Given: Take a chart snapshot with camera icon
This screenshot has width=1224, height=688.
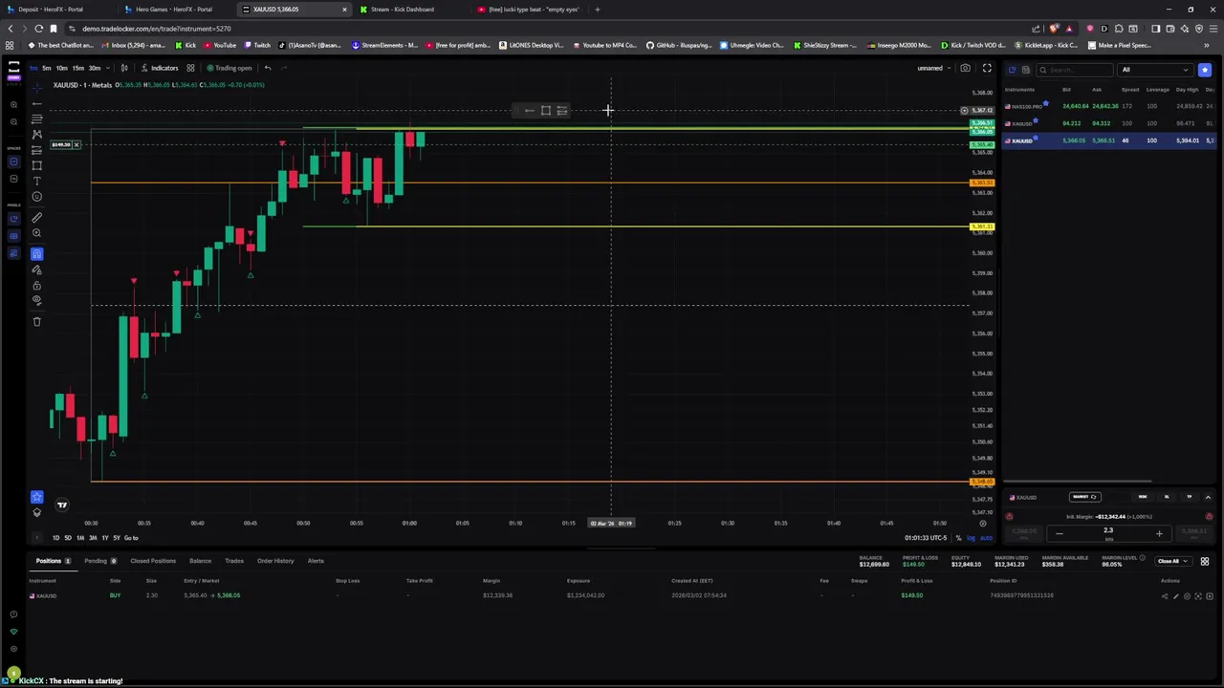Looking at the screenshot, I should coord(965,68).
